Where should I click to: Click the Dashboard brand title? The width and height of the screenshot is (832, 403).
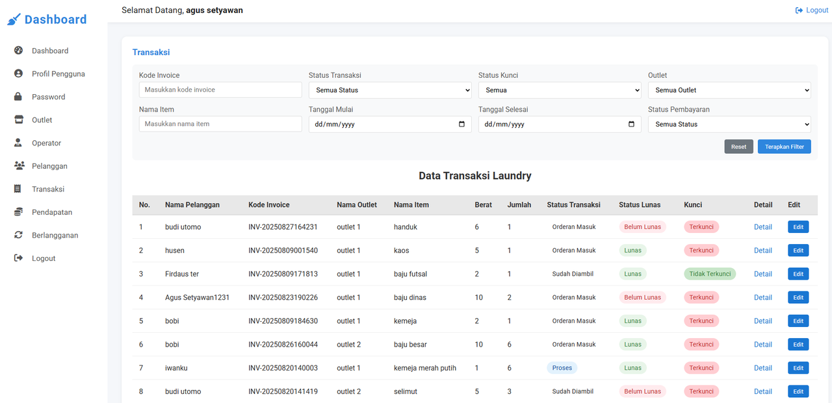coord(55,19)
